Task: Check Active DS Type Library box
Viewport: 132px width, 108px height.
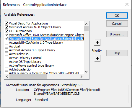Action: tap(6, 62)
